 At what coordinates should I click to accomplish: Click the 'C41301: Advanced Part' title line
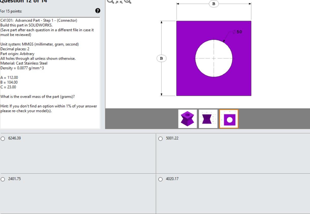pyautogui.click(x=39, y=20)
